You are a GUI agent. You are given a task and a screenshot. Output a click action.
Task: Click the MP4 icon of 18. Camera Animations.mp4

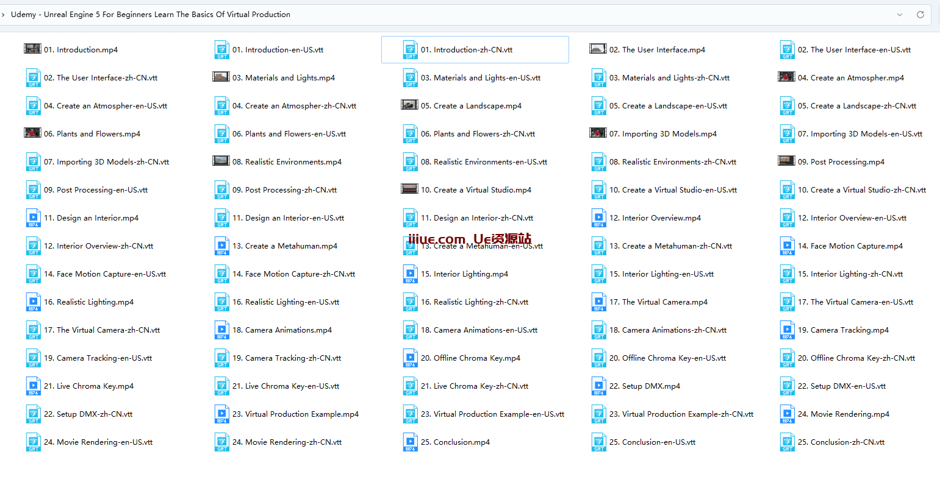point(222,330)
